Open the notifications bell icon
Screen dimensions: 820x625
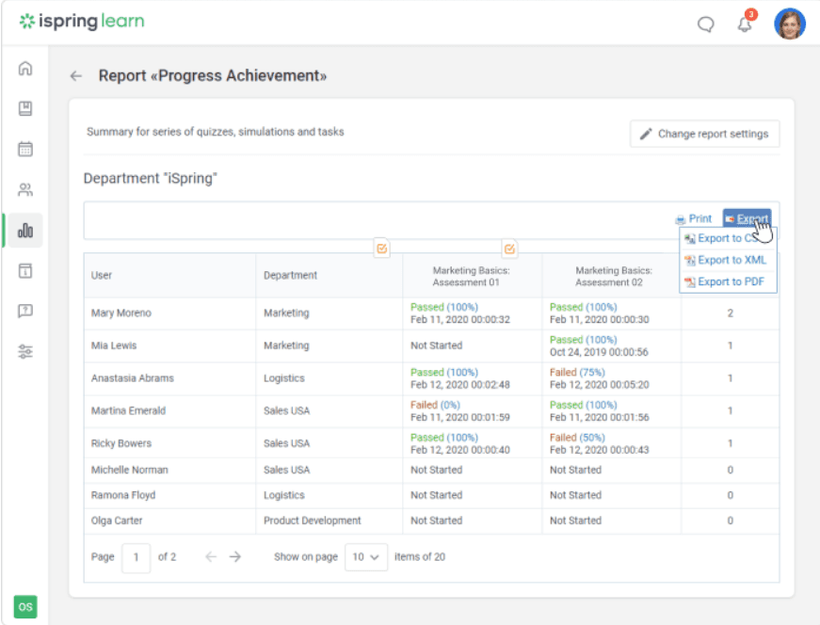click(745, 24)
